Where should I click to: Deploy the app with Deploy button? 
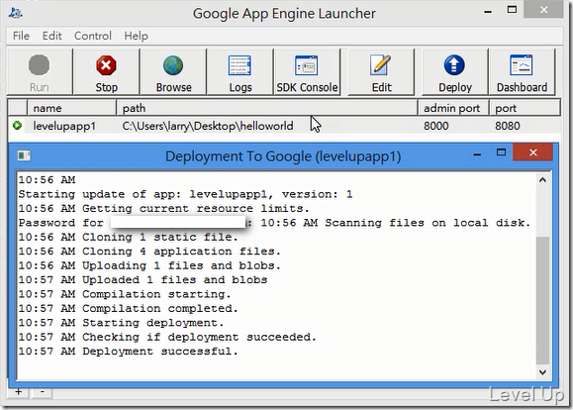[x=455, y=72]
